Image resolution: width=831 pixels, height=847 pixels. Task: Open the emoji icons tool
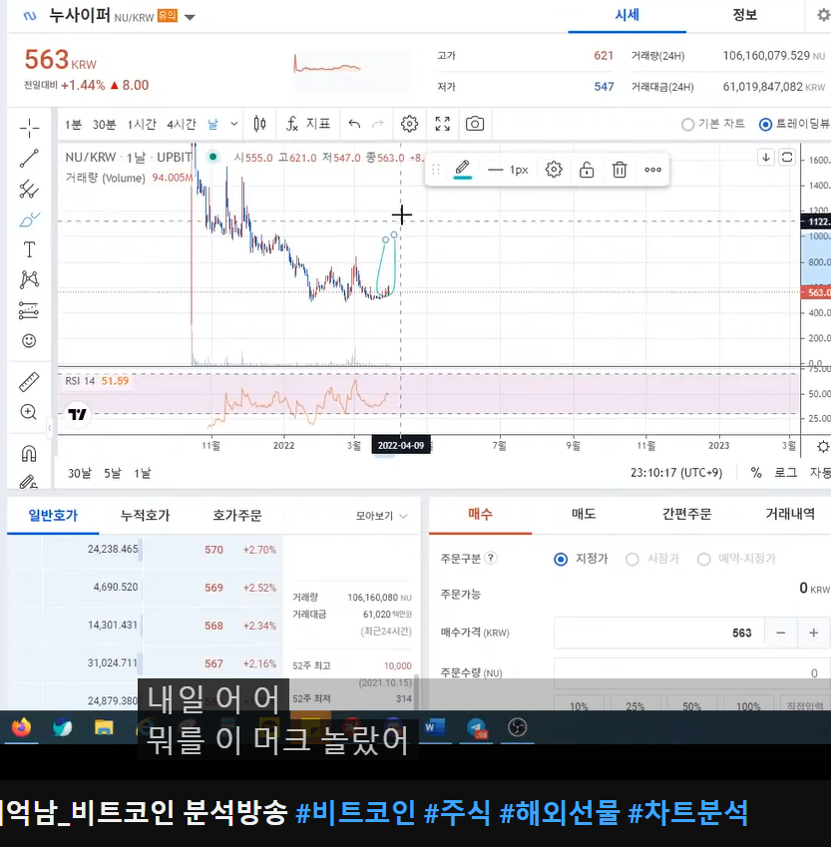(x=29, y=341)
